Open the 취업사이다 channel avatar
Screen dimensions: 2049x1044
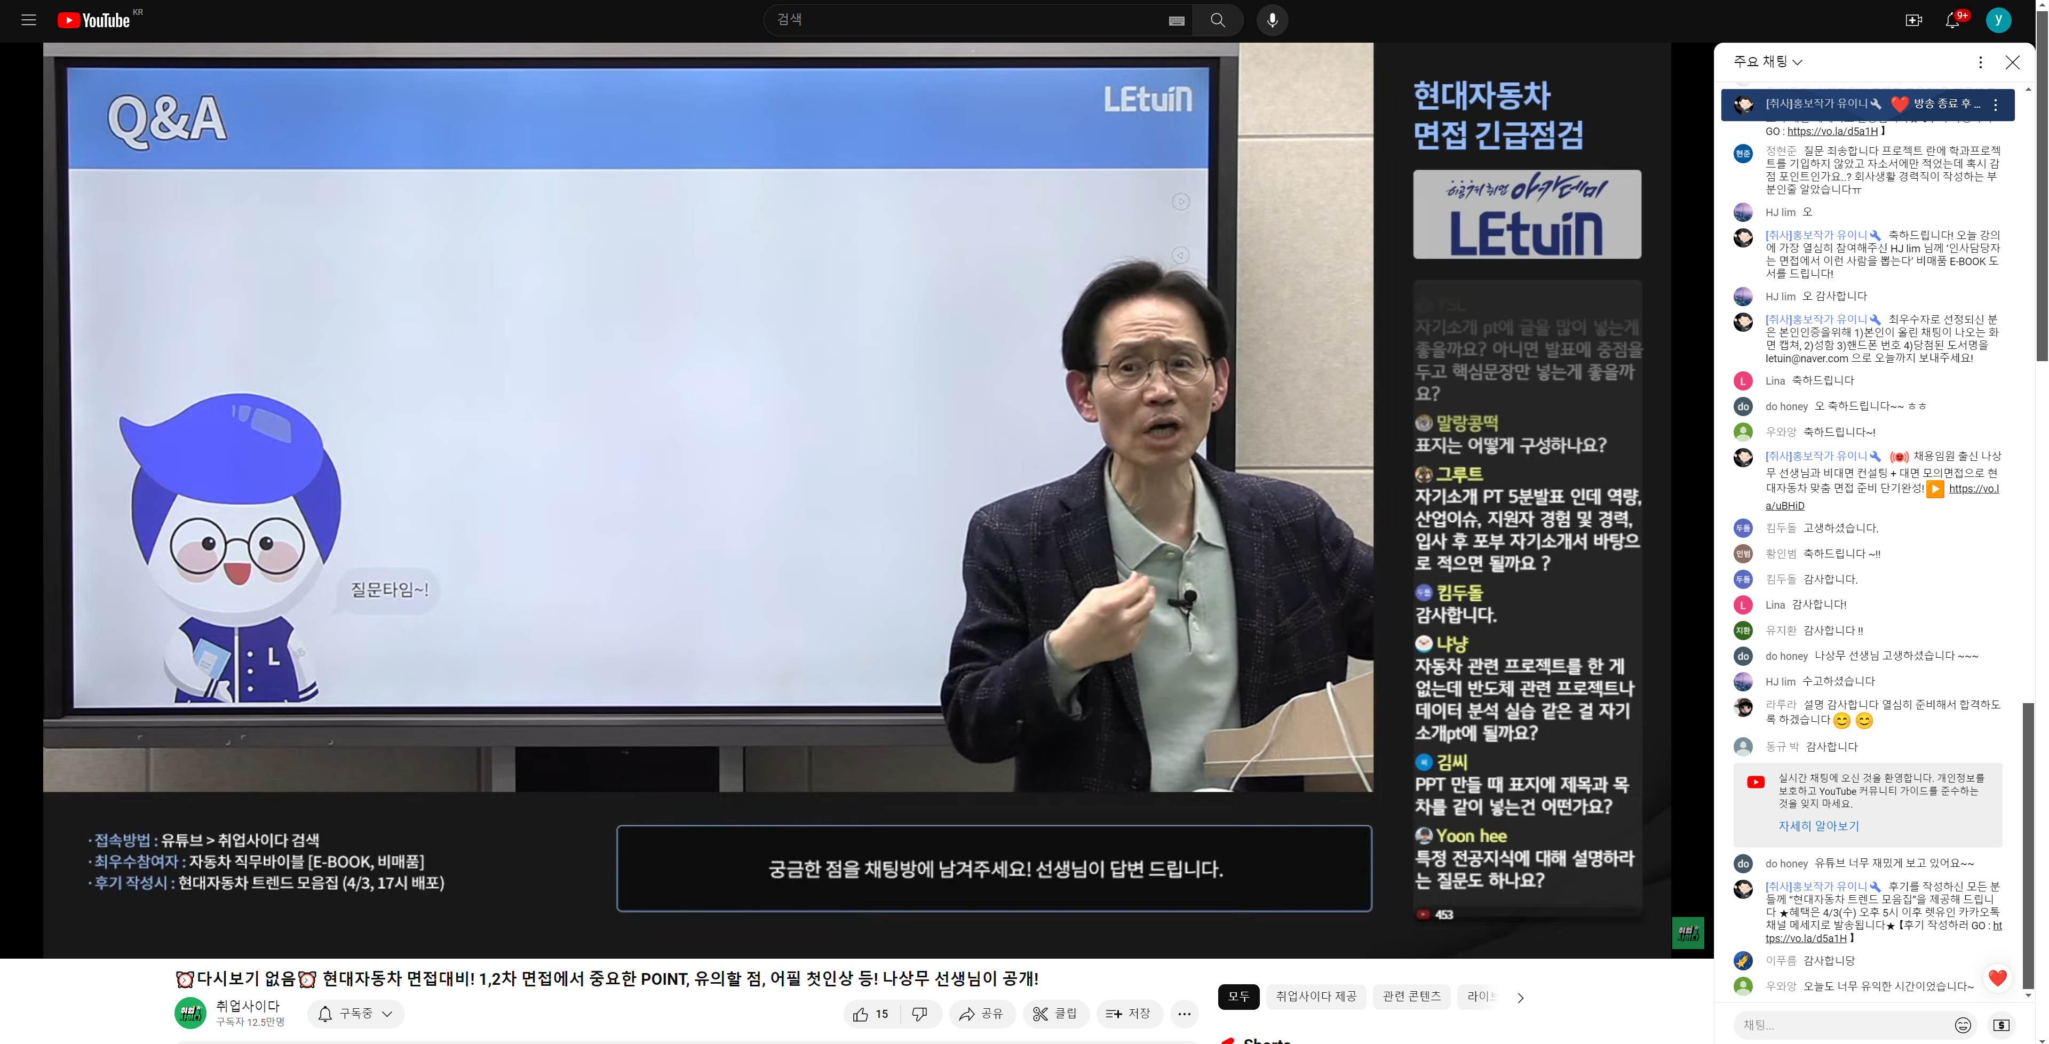click(190, 1013)
